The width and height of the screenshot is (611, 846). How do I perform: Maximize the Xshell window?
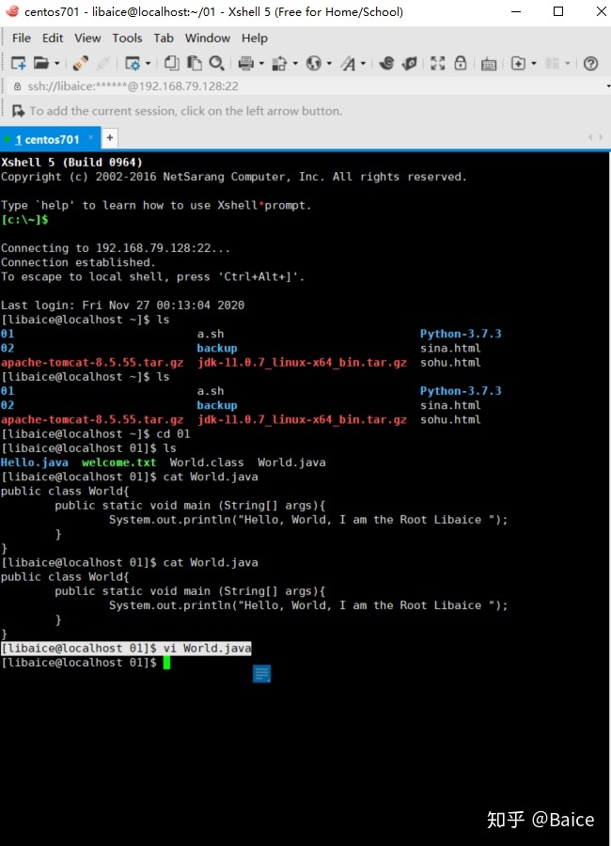tap(558, 11)
